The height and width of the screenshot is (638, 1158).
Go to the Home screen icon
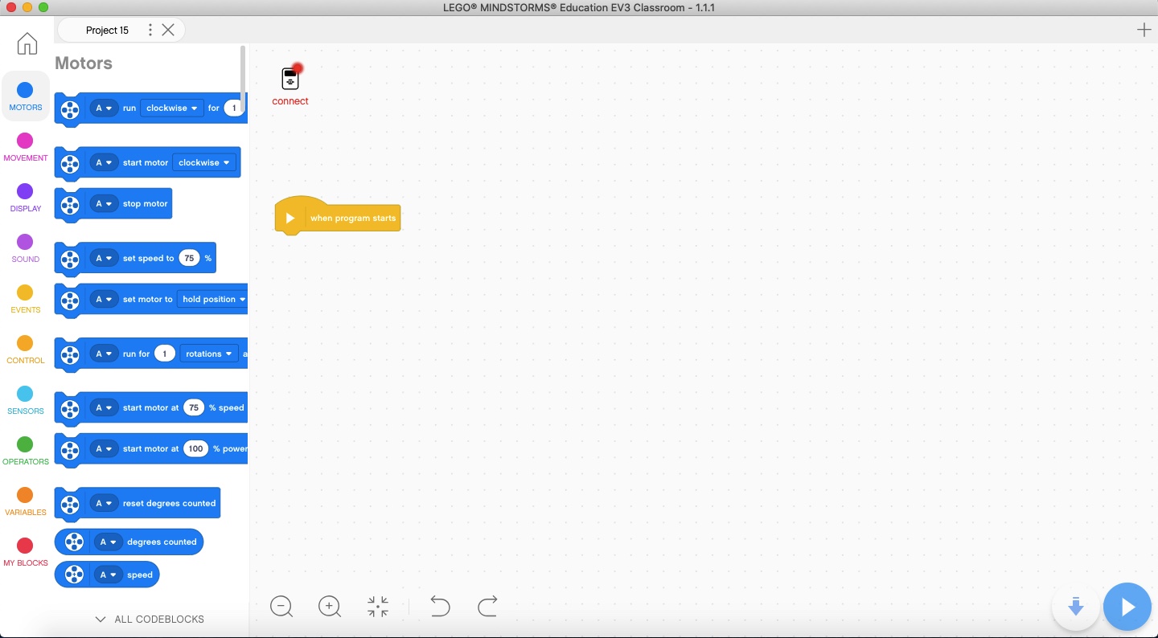click(x=27, y=43)
